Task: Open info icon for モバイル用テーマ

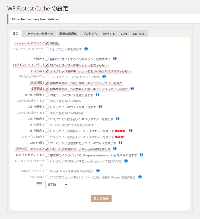Action: 104,76
